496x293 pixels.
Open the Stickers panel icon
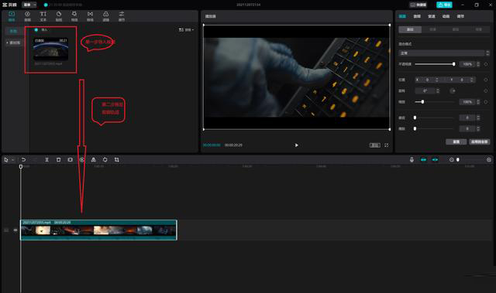coord(59,15)
